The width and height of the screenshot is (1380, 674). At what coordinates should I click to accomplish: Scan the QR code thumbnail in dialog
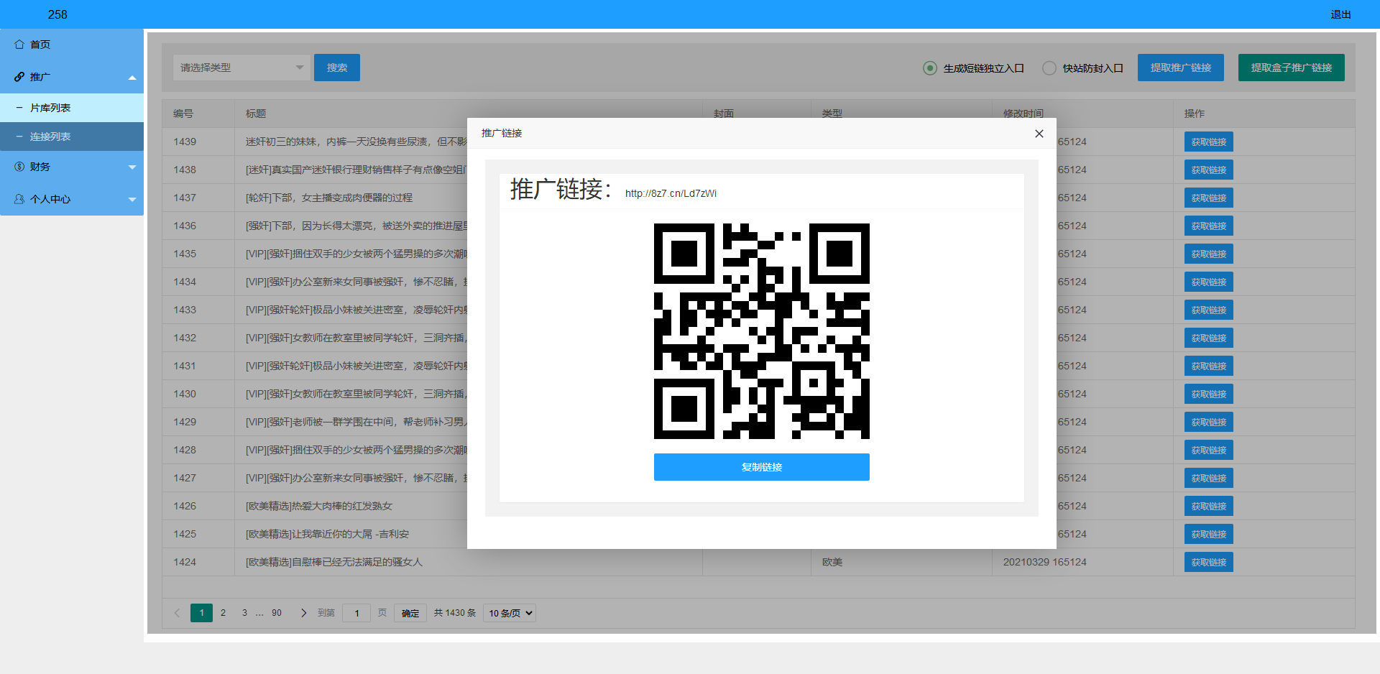pos(761,331)
